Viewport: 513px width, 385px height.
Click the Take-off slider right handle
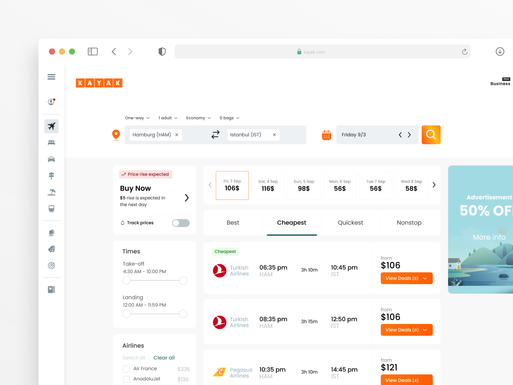click(183, 280)
